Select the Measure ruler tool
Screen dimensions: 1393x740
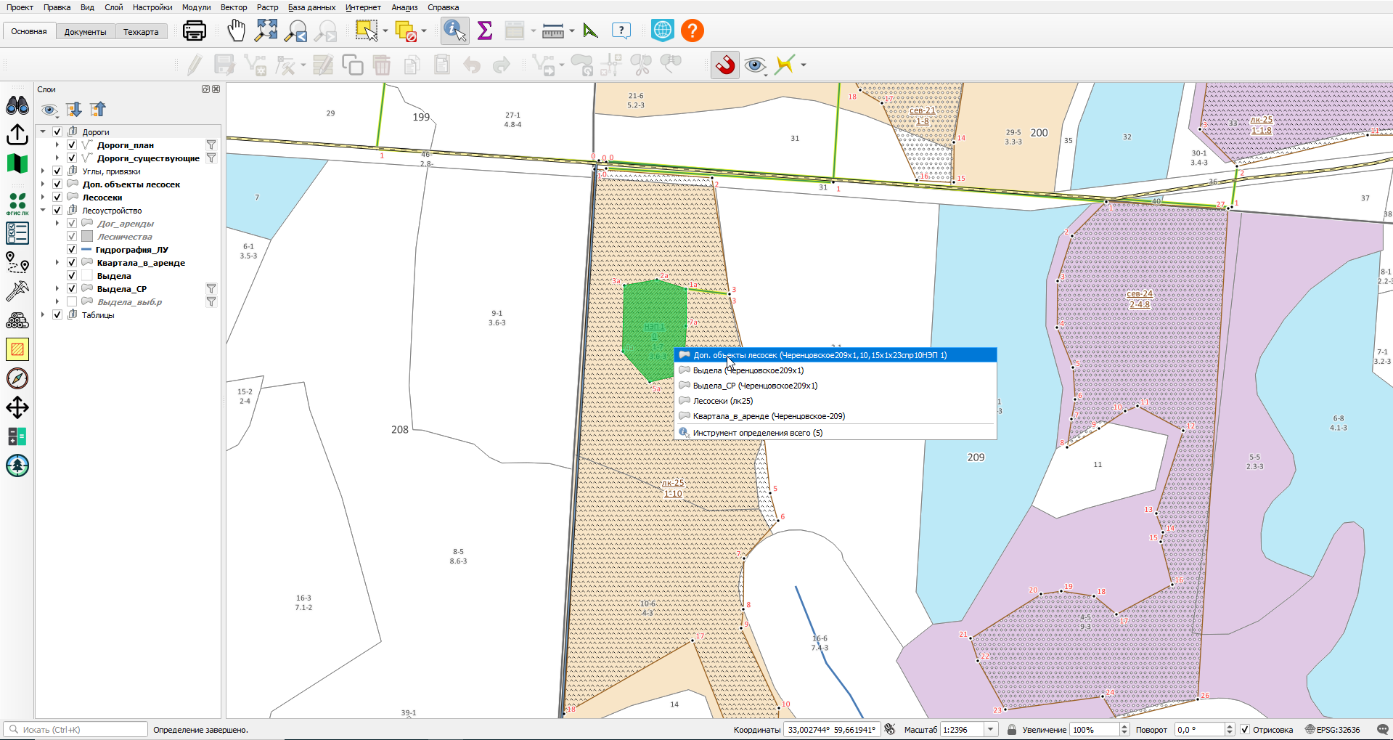pos(553,31)
